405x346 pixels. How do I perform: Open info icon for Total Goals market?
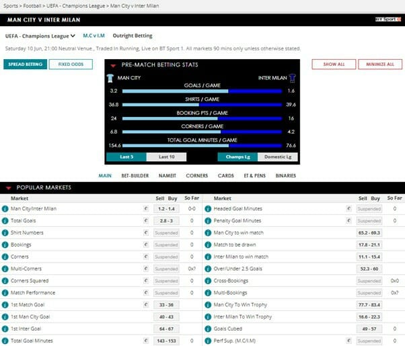pyautogui.click(x=5, y=221)
